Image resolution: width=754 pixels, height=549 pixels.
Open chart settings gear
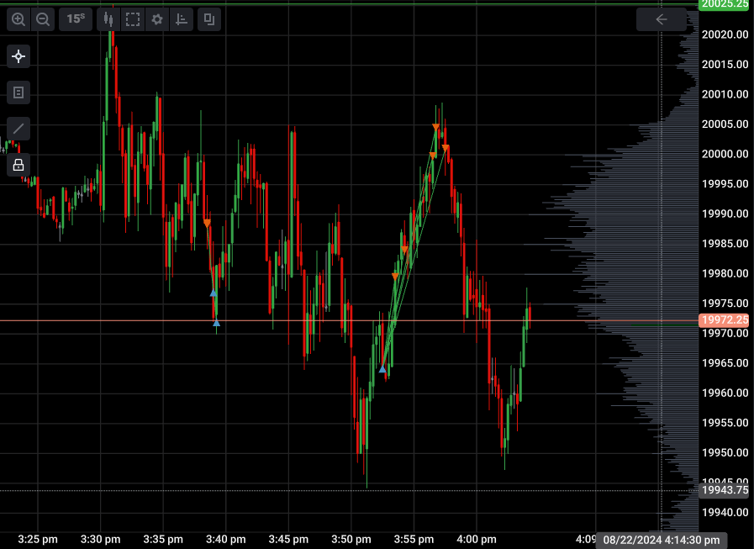[x=157, y=19]
